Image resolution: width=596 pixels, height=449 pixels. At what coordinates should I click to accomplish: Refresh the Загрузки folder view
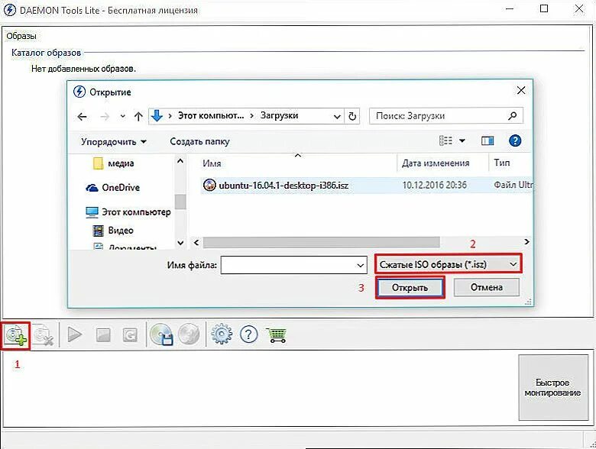point(352,116)
